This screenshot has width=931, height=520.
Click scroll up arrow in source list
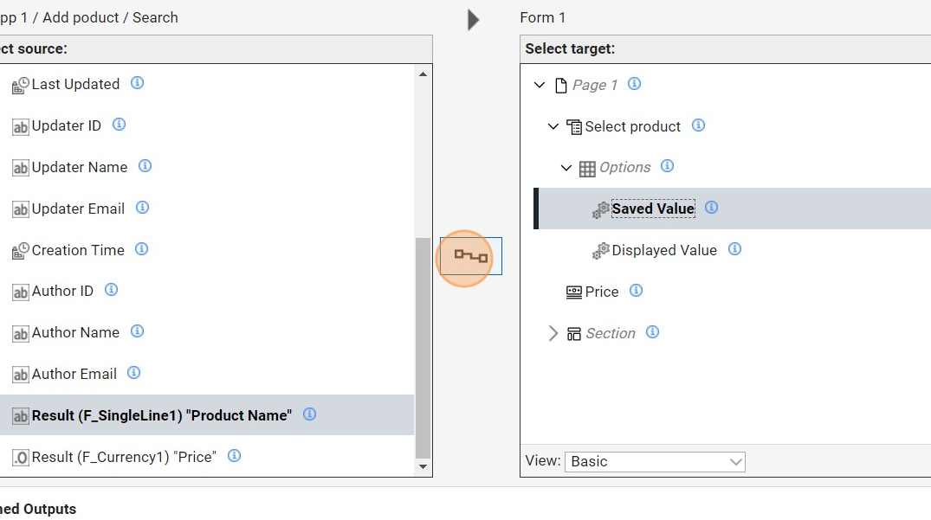point(423,74)
